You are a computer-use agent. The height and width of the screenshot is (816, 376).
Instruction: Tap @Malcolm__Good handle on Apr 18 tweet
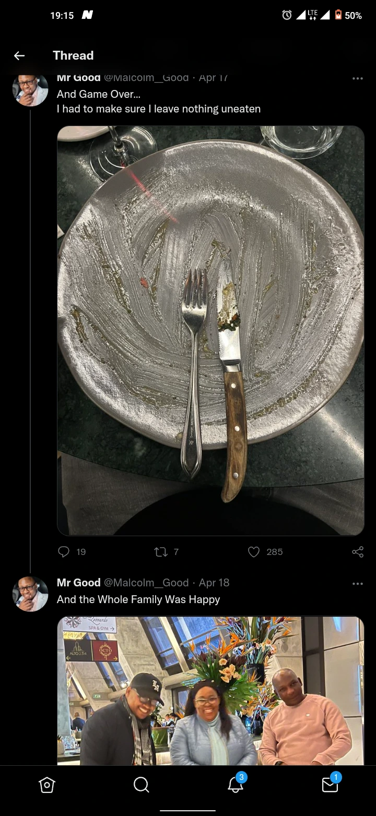tap(146, 583)
